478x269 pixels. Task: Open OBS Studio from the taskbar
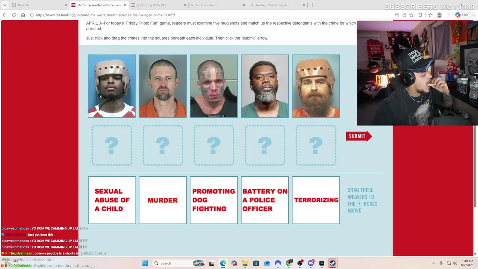[x=300, y=263]
